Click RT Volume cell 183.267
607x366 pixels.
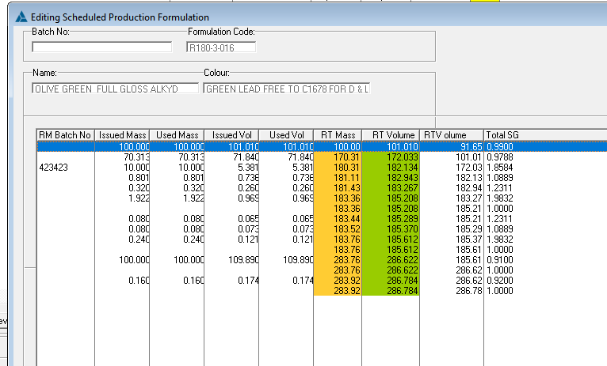[391, 188]
